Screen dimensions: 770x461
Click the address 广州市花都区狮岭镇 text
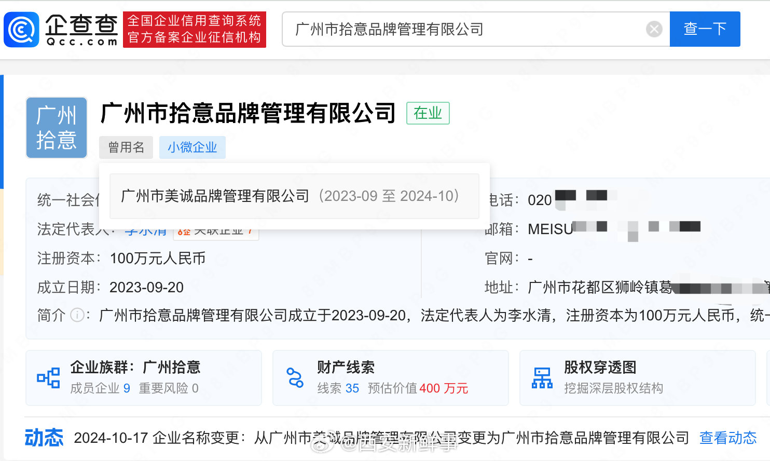(600, 287)
